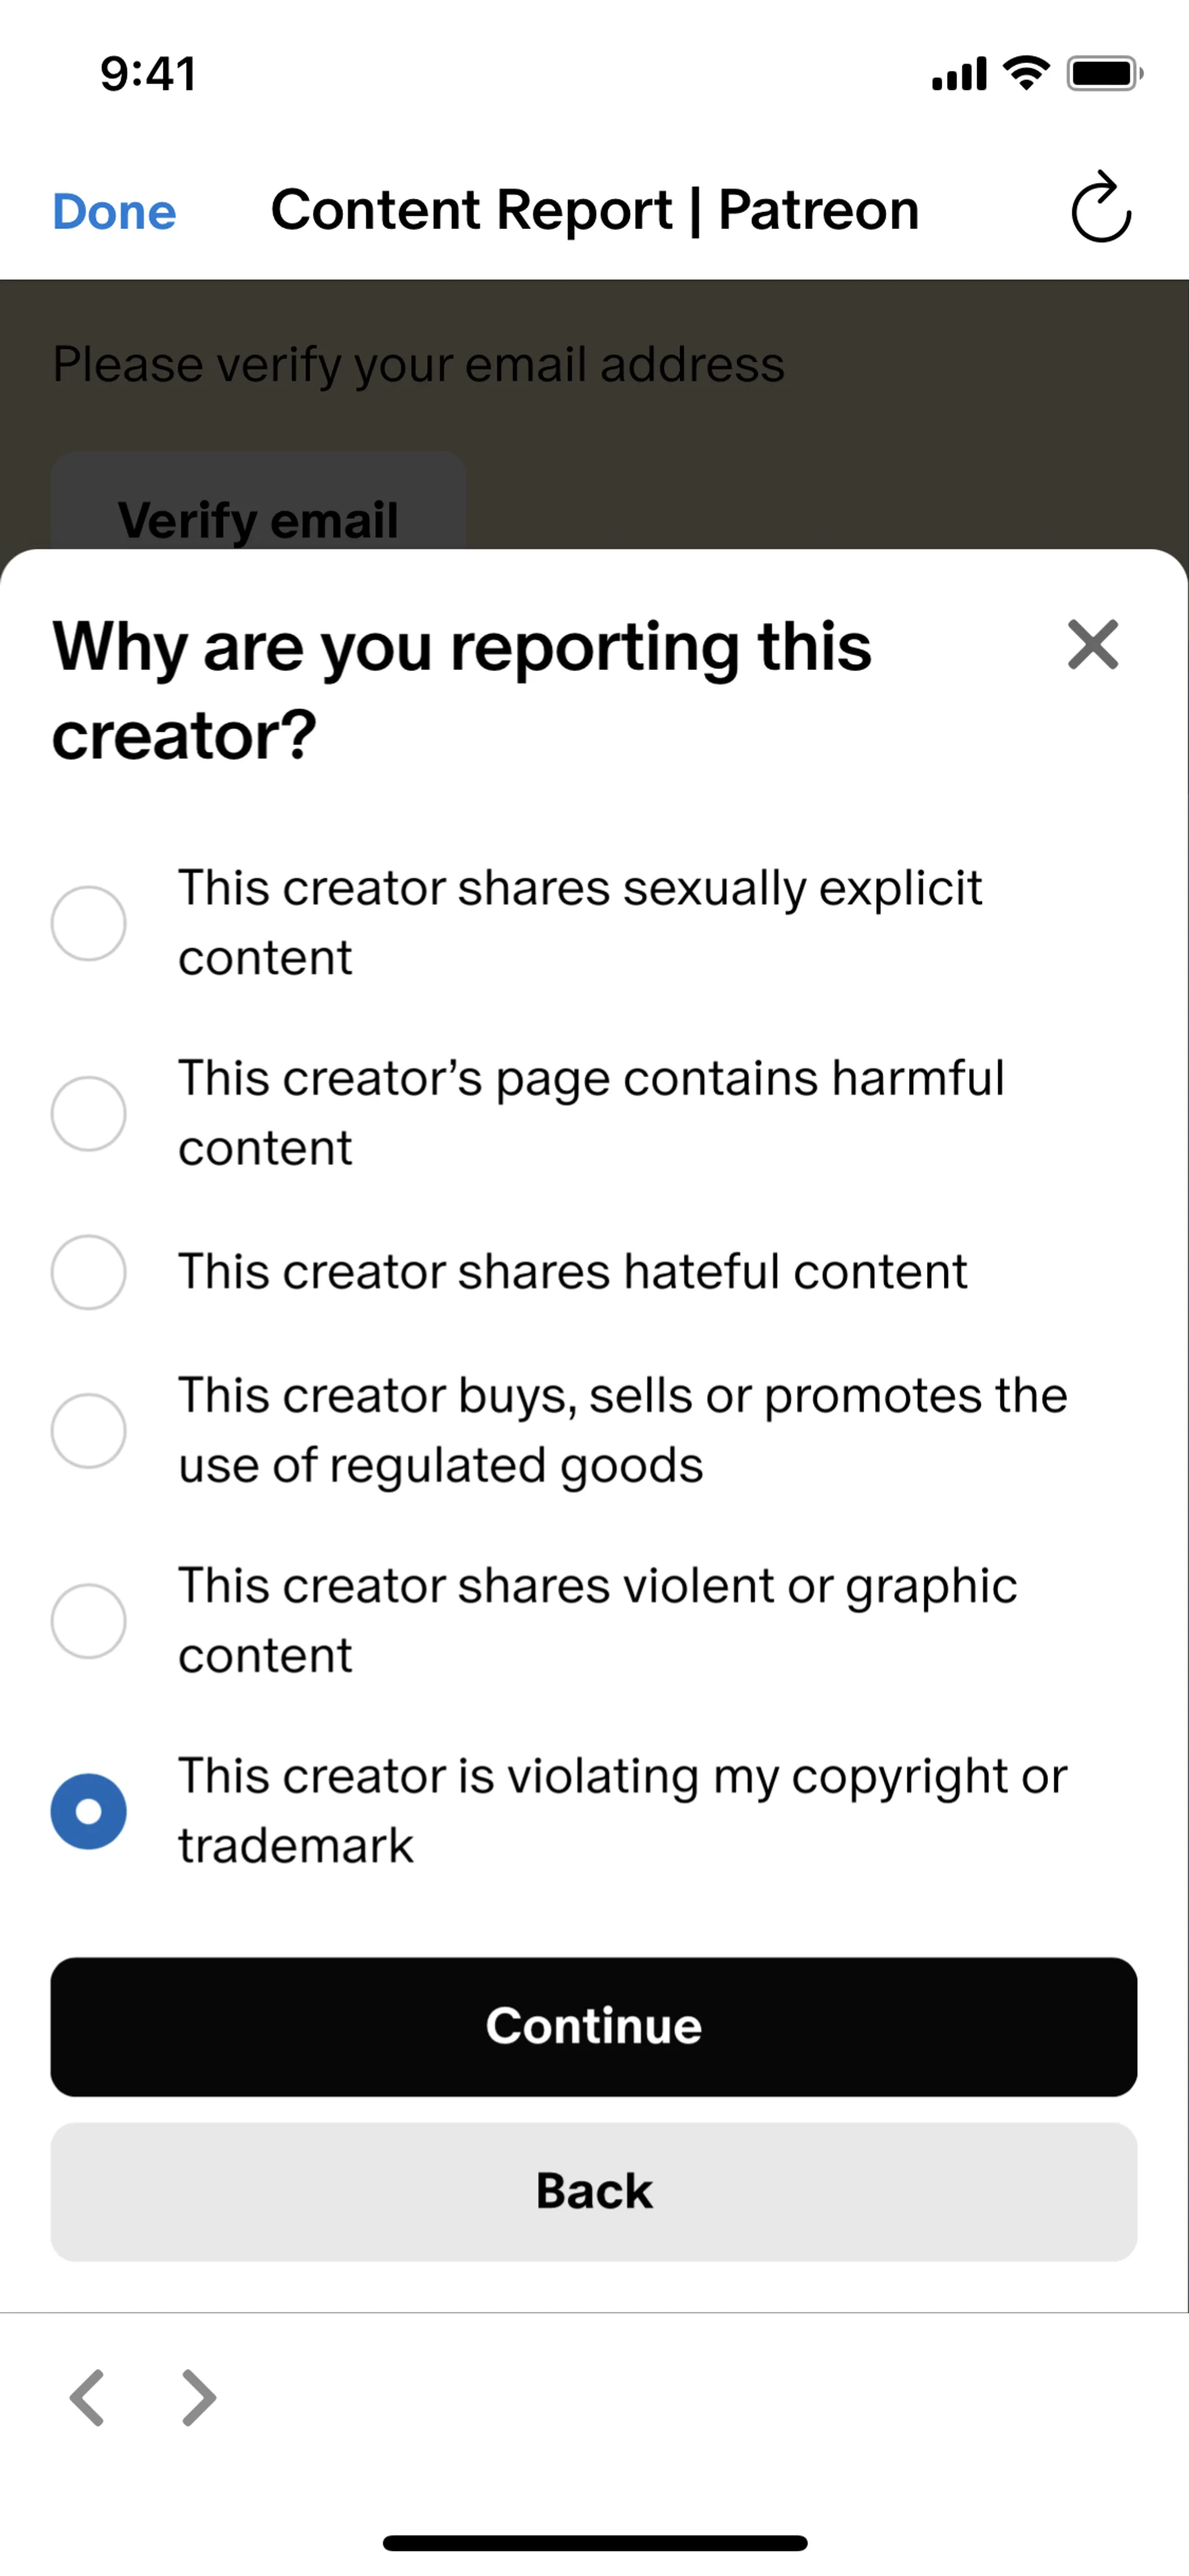Select copyright or trademark radio button
The height and width of the screenshot is (2576, 1189).
click(89, 1811)
